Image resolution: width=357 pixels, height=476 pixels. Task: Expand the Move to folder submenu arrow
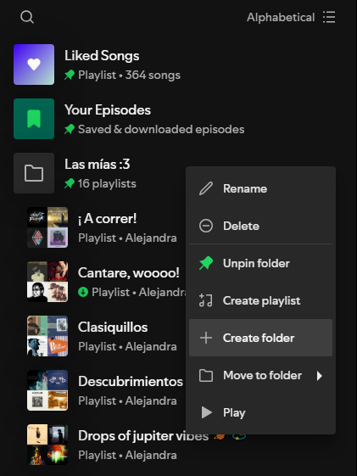point(320,376)
